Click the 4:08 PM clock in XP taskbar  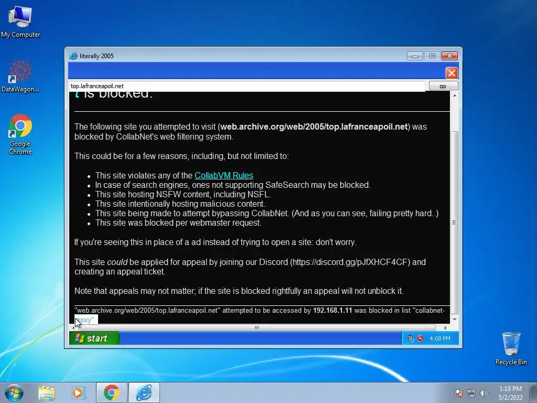[x=440, y=338]
